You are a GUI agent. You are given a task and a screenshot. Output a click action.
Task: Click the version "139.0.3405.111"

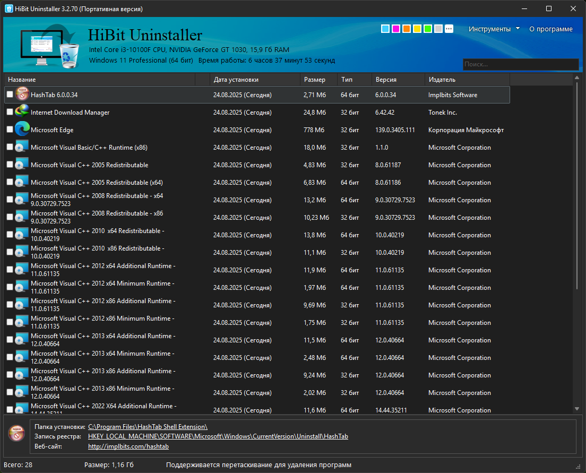[x=395, y=130]
